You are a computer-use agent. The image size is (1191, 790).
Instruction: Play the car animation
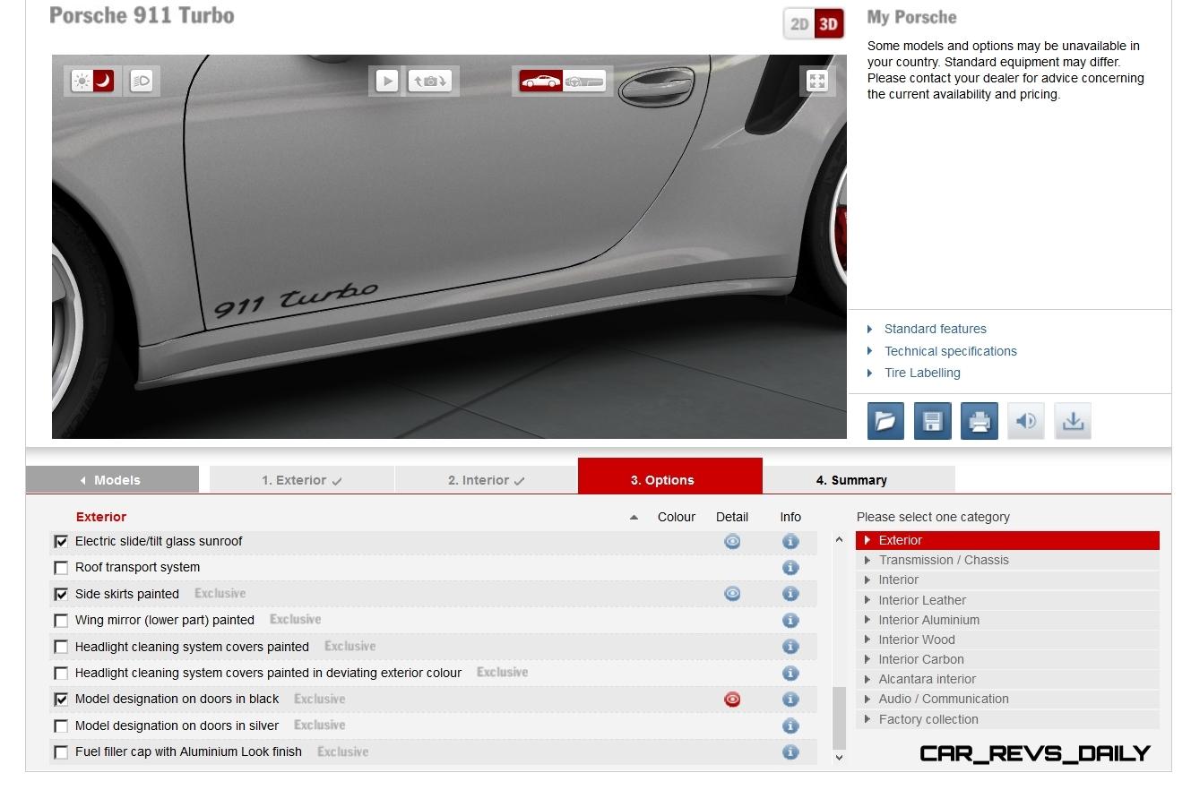tap(386, 81)
